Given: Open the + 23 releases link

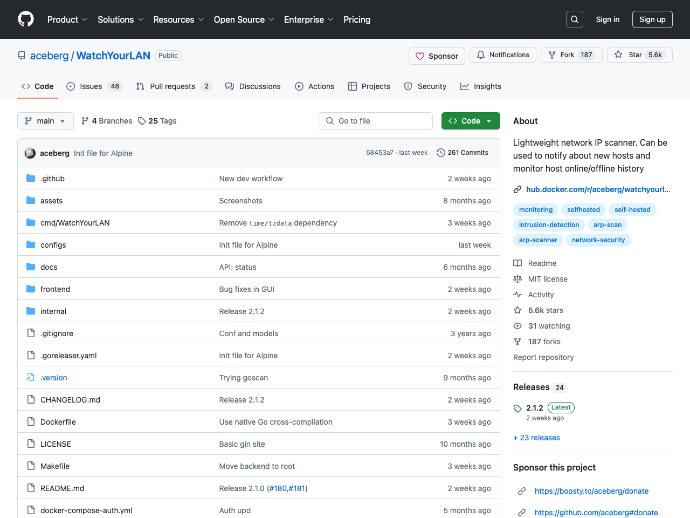Looking at the screenshot, I should (536, 438).
